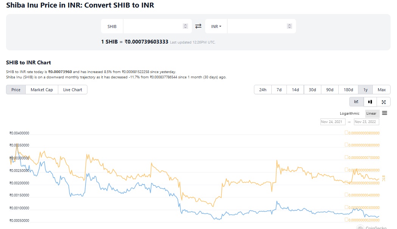The width and height of the screenshot is (397, 229).
Task: Select the 7d time range
Action: [x=279, y=90]
